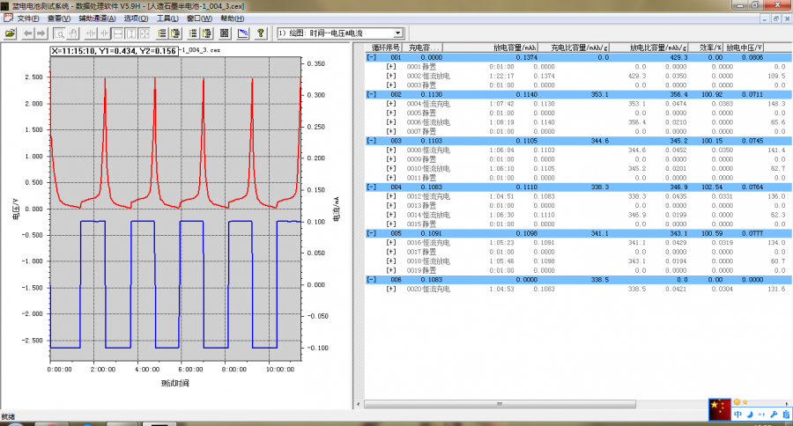Collapse cycle 001 row
This screenshot has height=426, width=793.
click(x=371, y=57)
